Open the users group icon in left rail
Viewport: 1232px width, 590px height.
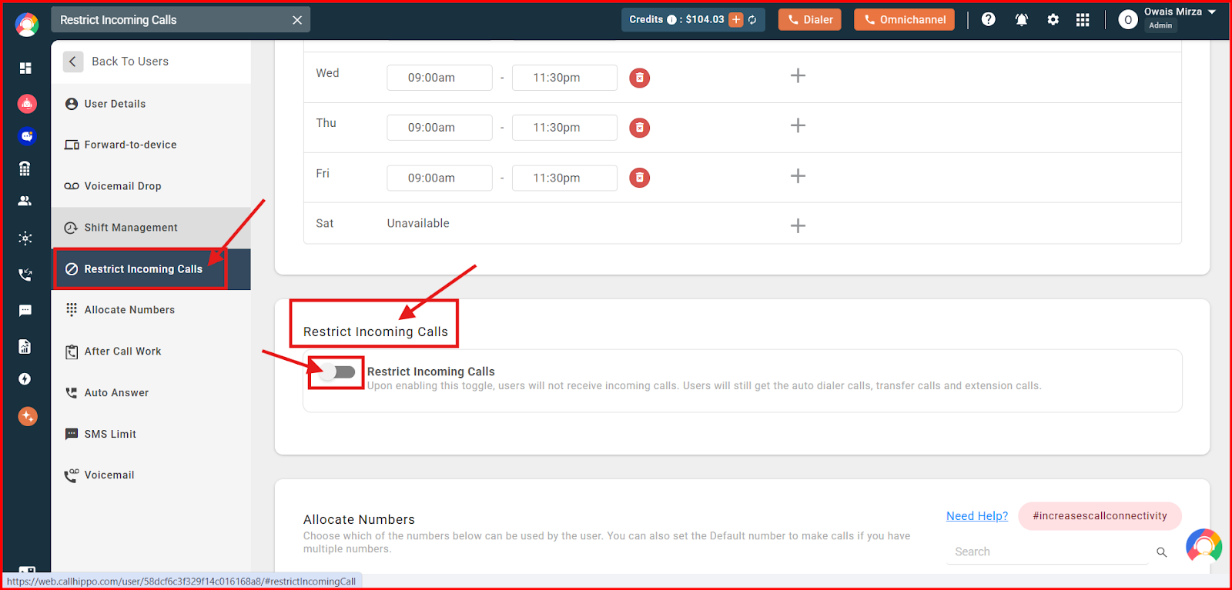[25, 201]
